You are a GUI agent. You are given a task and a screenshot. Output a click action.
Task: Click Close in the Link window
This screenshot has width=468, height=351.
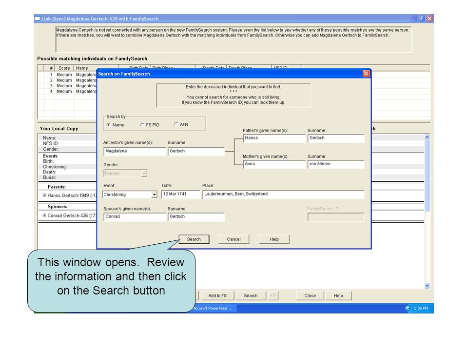coord(310,296)
